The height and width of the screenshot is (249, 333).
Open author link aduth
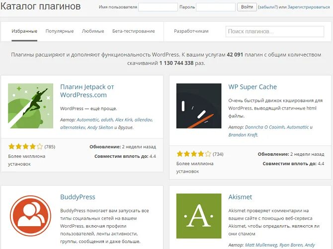pos(107,120)
